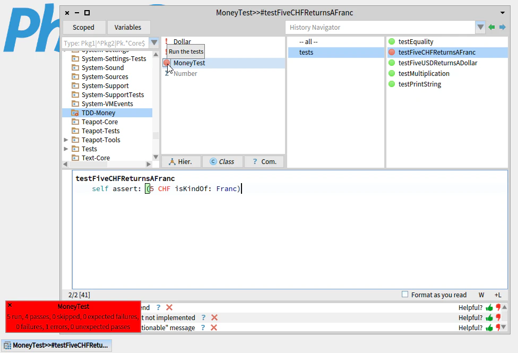Go back with the green history arrow
This screenshot has width=518, height=353.
click(491, 27)
